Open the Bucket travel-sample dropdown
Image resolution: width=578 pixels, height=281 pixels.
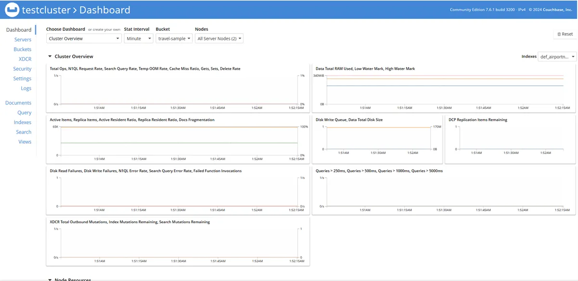[x=174, y=38]
